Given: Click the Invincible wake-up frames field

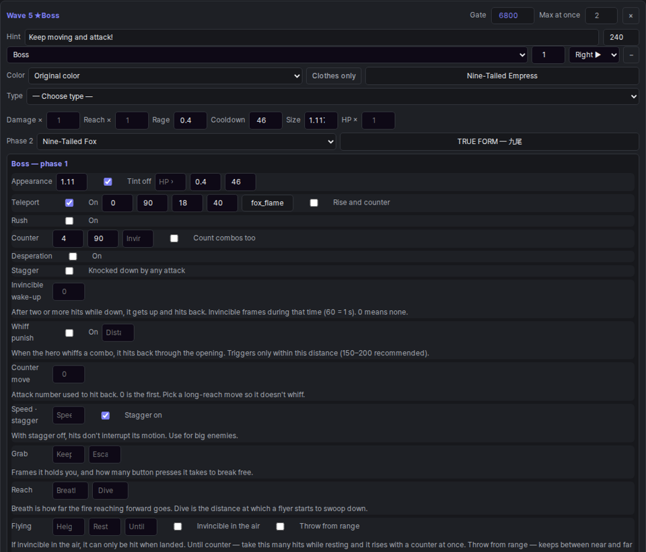Looking at the screenshot, I should pyautogui.click(x=69, y=291).
